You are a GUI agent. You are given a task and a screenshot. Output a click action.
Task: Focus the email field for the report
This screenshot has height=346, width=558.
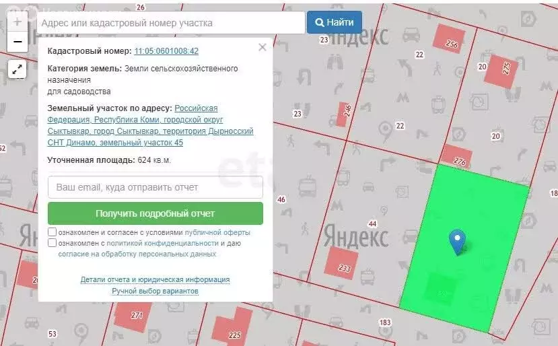tap(155, 187)
